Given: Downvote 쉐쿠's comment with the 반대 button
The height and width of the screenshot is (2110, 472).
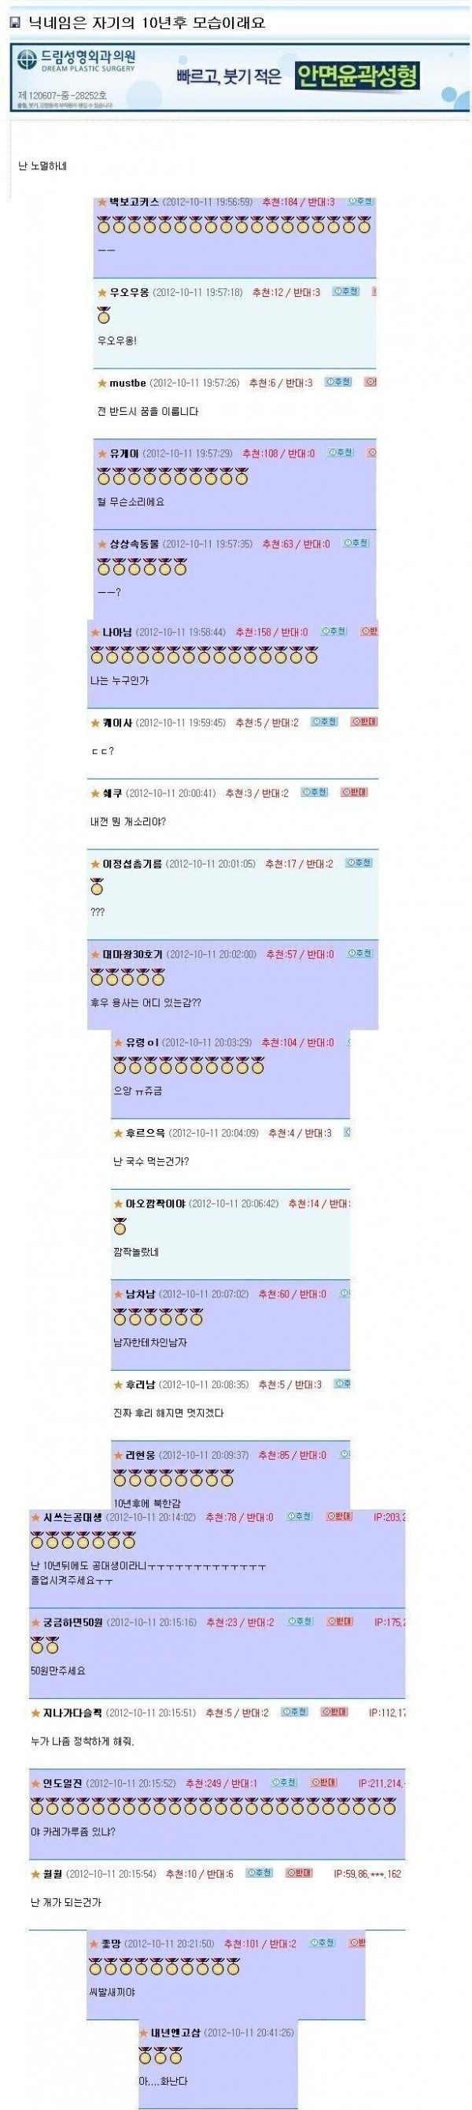Looking at the screenshot, I should click(x=354, y=792).
